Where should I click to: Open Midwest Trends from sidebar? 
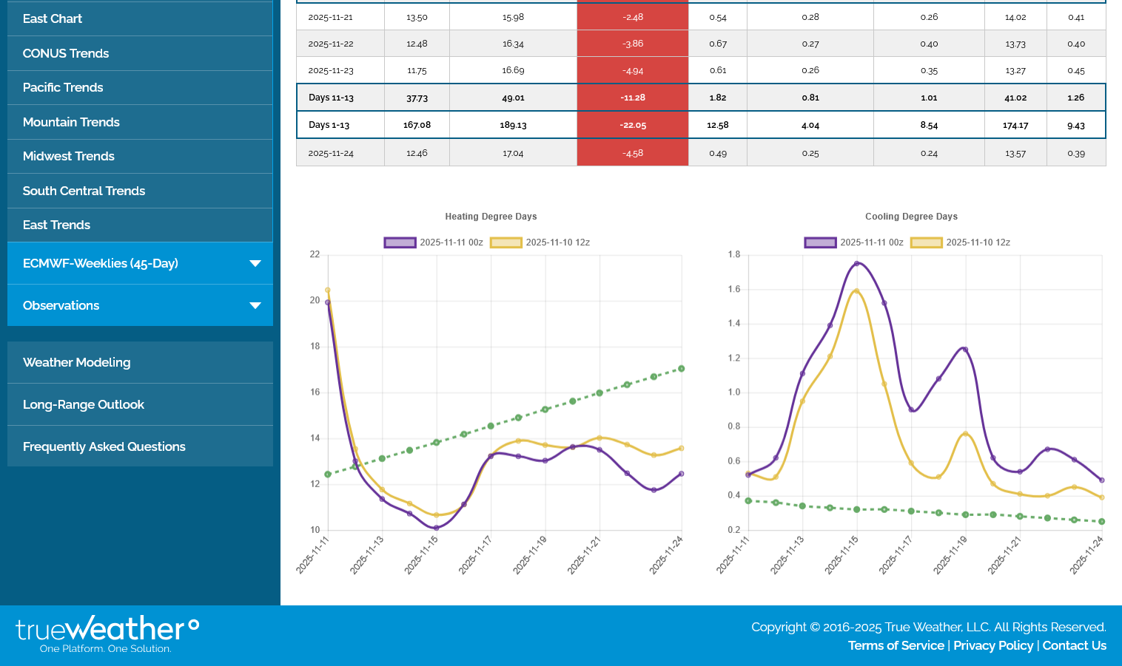coord(69,156)
